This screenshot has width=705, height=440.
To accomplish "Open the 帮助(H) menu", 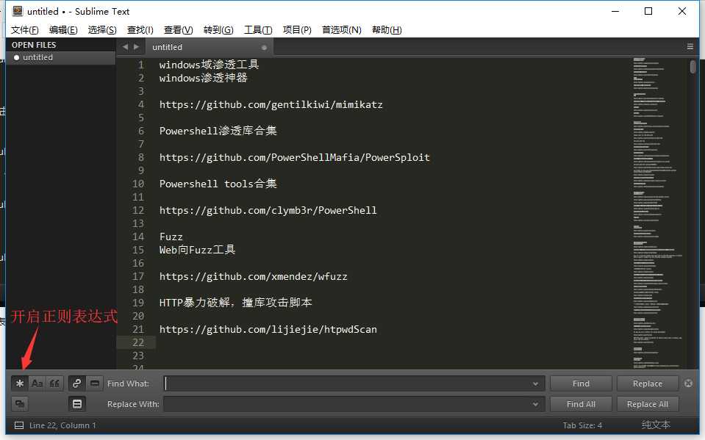I will [x=387, y=29].
